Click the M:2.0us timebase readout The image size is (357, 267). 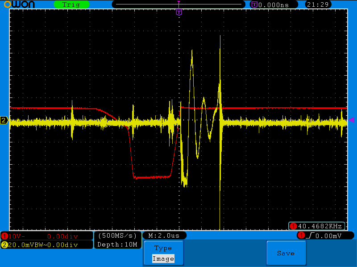[164, 235]
